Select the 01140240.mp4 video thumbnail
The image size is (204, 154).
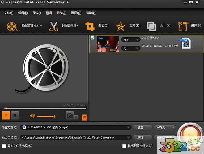tap(108, 44)
